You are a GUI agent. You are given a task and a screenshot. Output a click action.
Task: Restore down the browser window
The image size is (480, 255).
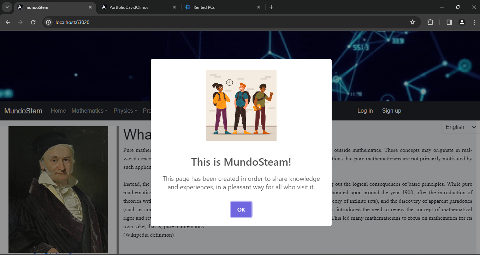pos(458,7)
